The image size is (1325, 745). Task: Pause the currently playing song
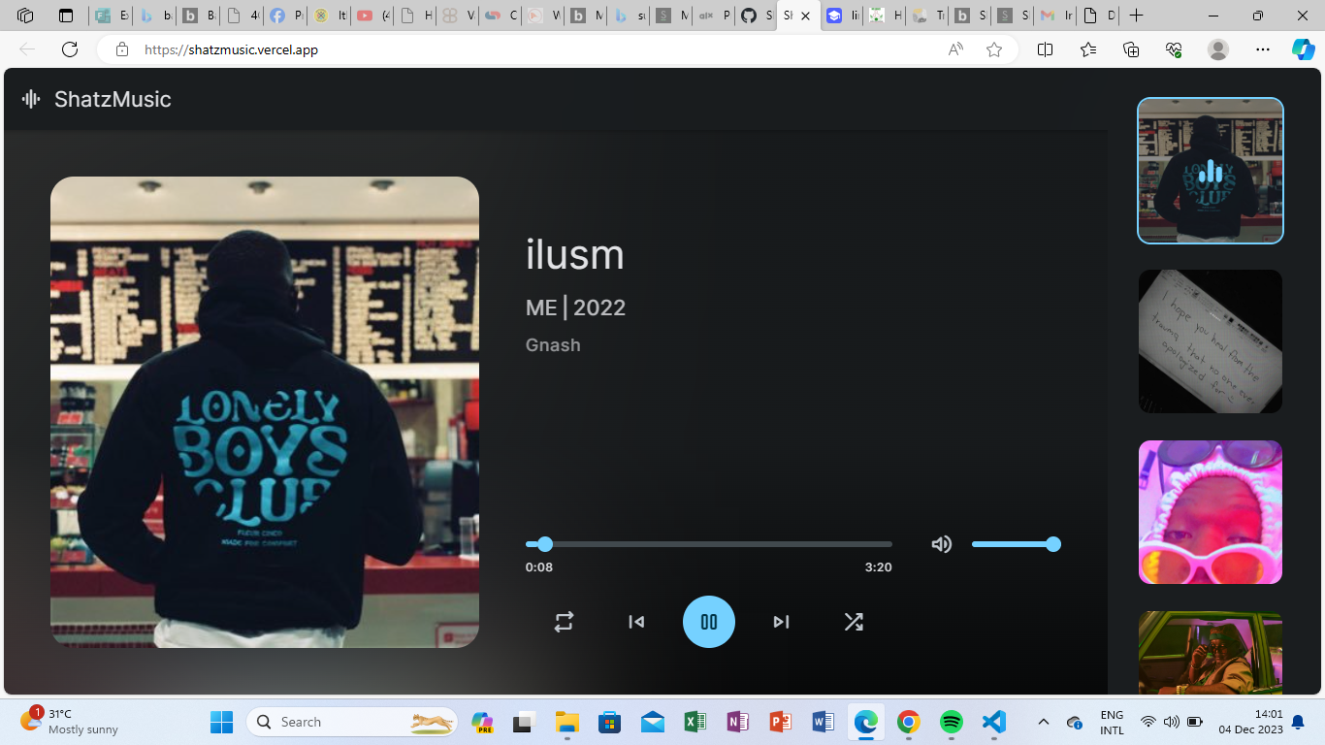[x=708, y=622]
